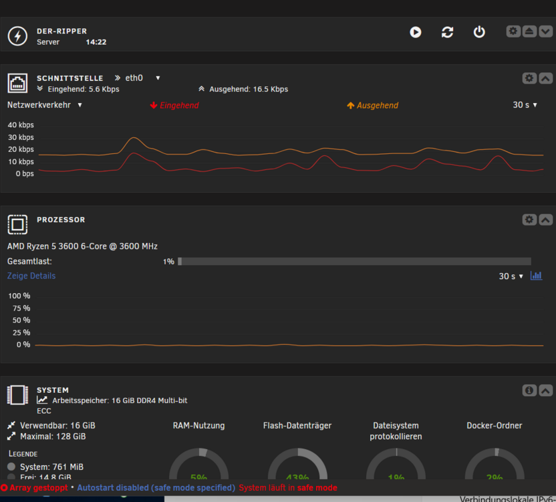This screenshot has height=502, width=556.
Task: Click the double up-arrow Ausgehend icon
Action: tap(201, 88)
